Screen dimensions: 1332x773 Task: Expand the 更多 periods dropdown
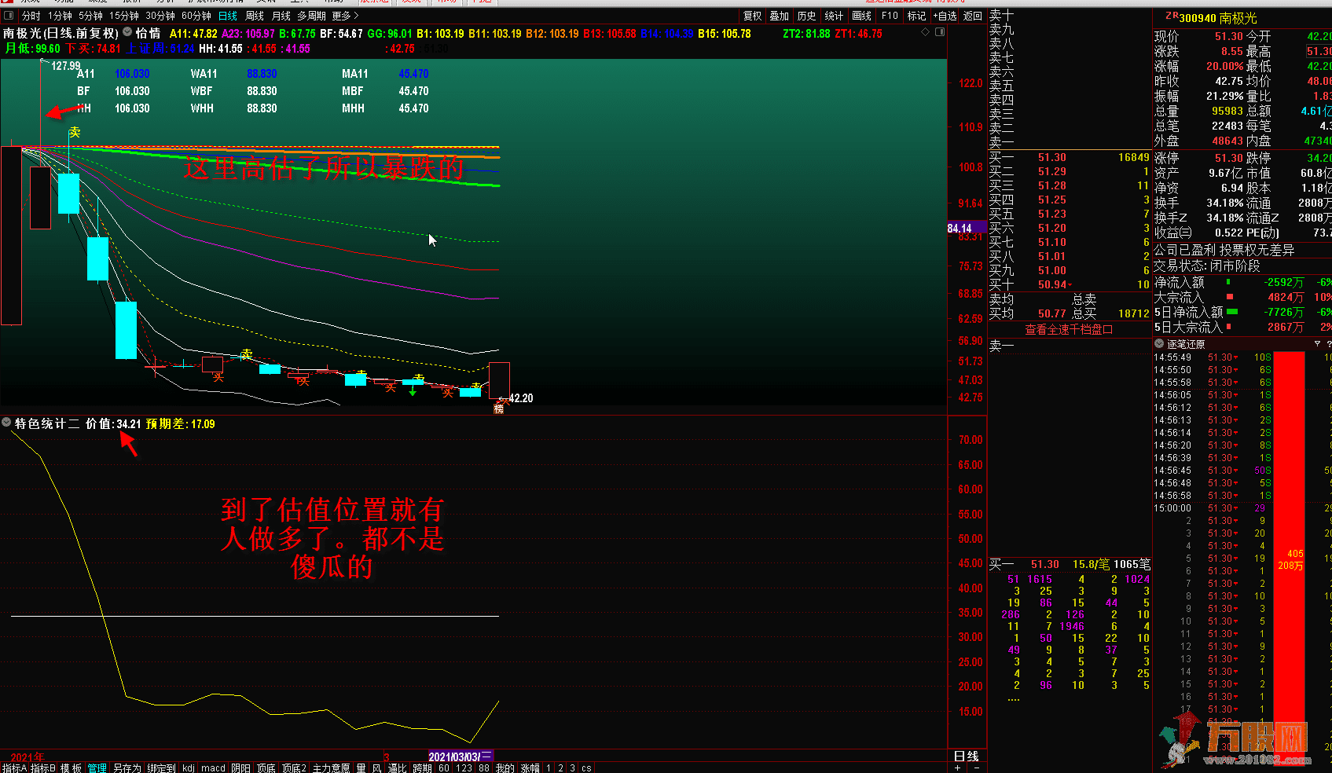(345, 16)
